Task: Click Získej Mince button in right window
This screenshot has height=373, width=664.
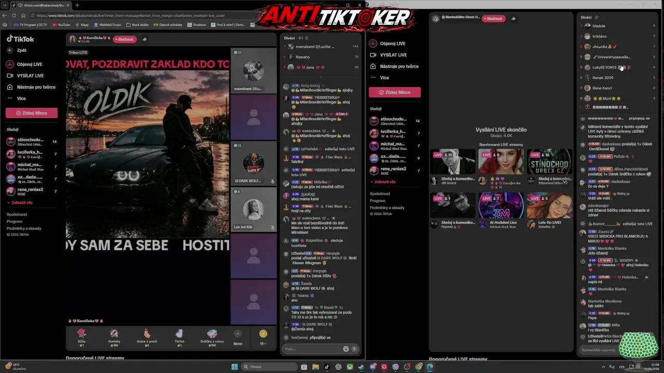Action: point(395,92)
